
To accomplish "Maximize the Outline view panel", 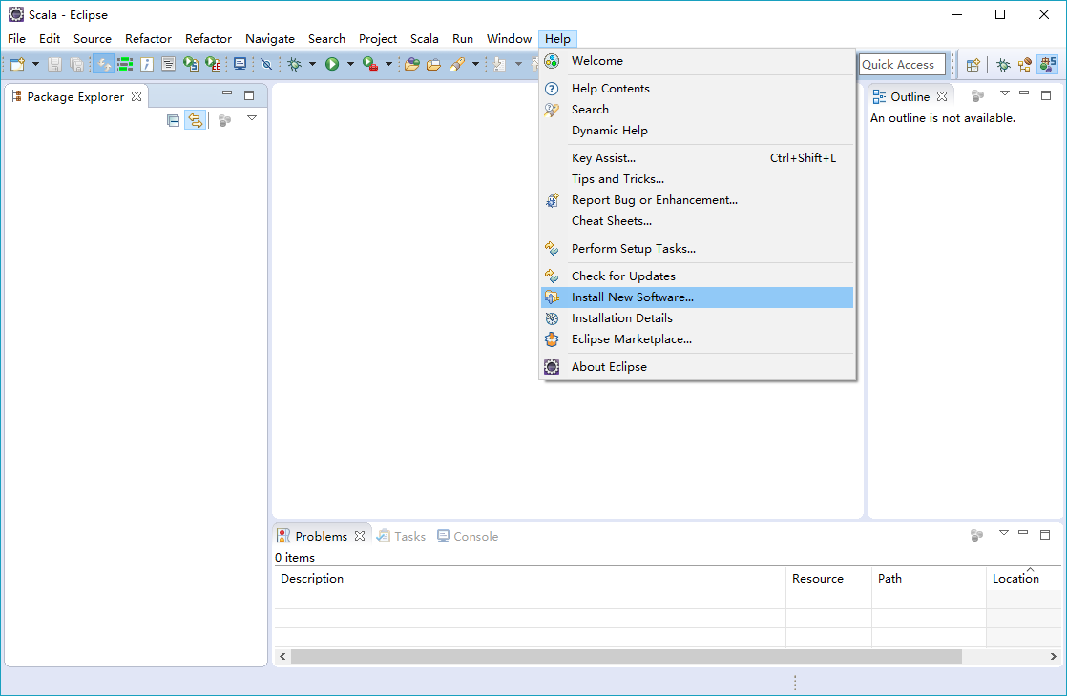I will (x=1046, y=95).
